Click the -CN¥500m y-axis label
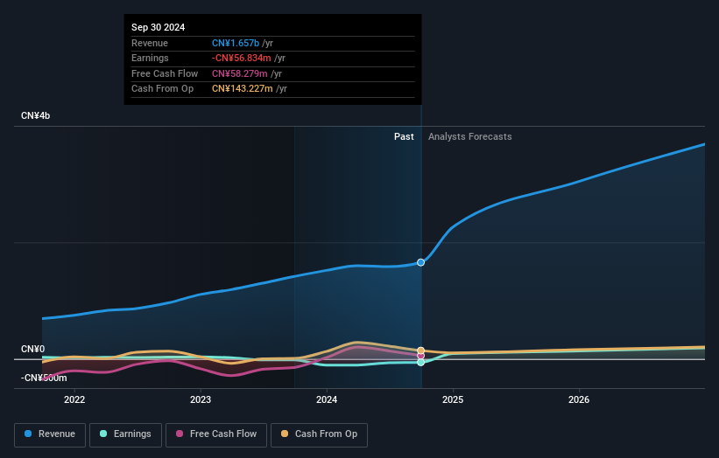 pos(44,378)
